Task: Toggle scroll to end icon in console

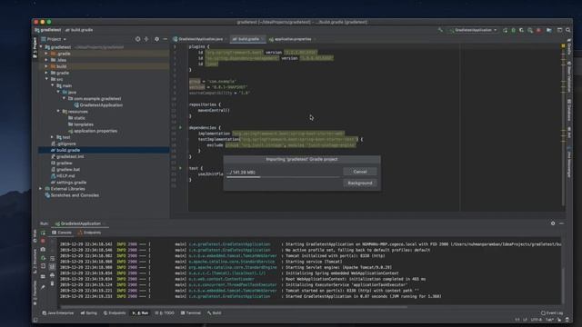Action: [x=52, y=266]
